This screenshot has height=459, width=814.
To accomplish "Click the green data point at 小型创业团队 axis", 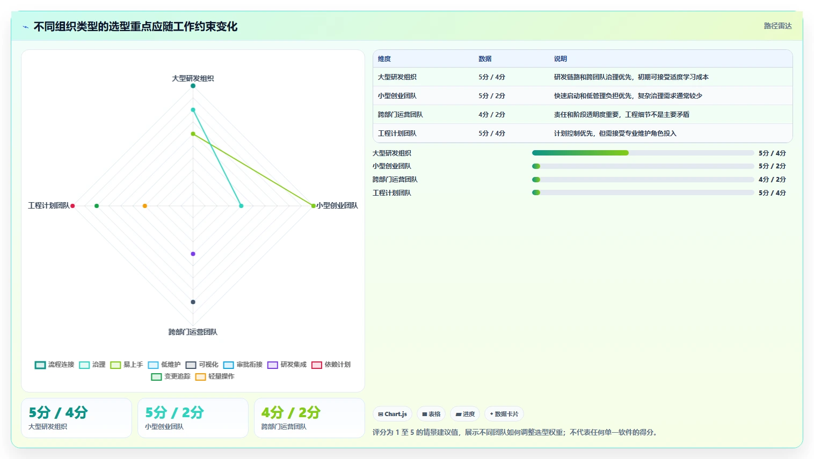I will coord(313,206).
